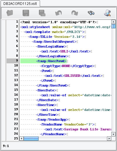117x151 pixels.
Task: Click the CryptType NONE line
Action: coord(67,66)
